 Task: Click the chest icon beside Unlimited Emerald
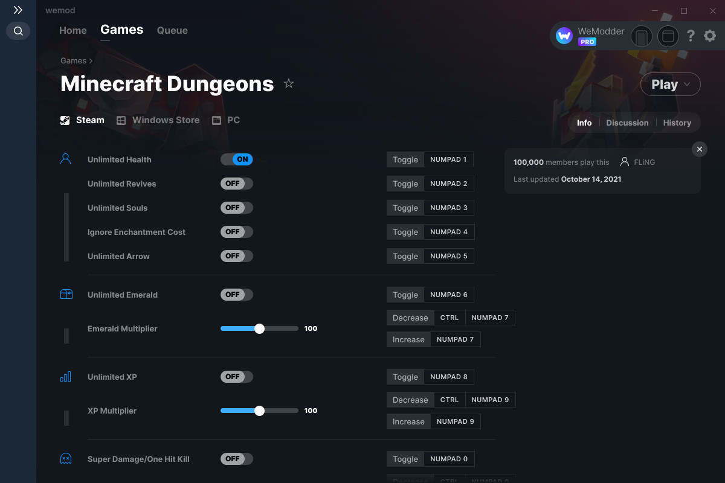click(66, 295)
